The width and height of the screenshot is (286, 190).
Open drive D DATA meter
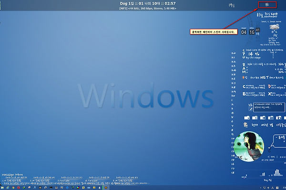coord(277,86)
